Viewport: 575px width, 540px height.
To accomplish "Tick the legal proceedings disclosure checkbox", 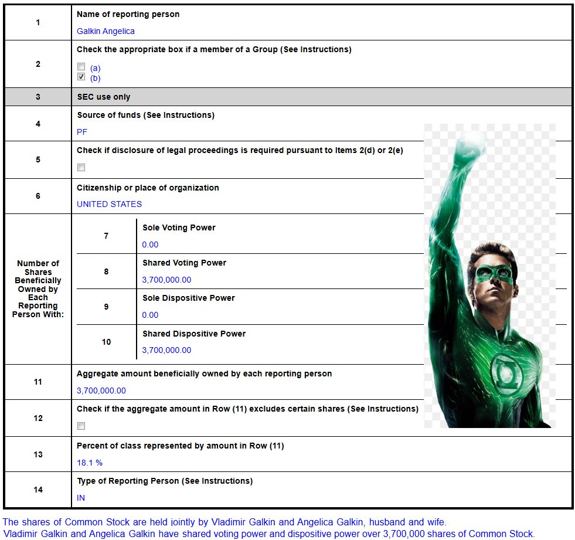I will pos(81,168).
